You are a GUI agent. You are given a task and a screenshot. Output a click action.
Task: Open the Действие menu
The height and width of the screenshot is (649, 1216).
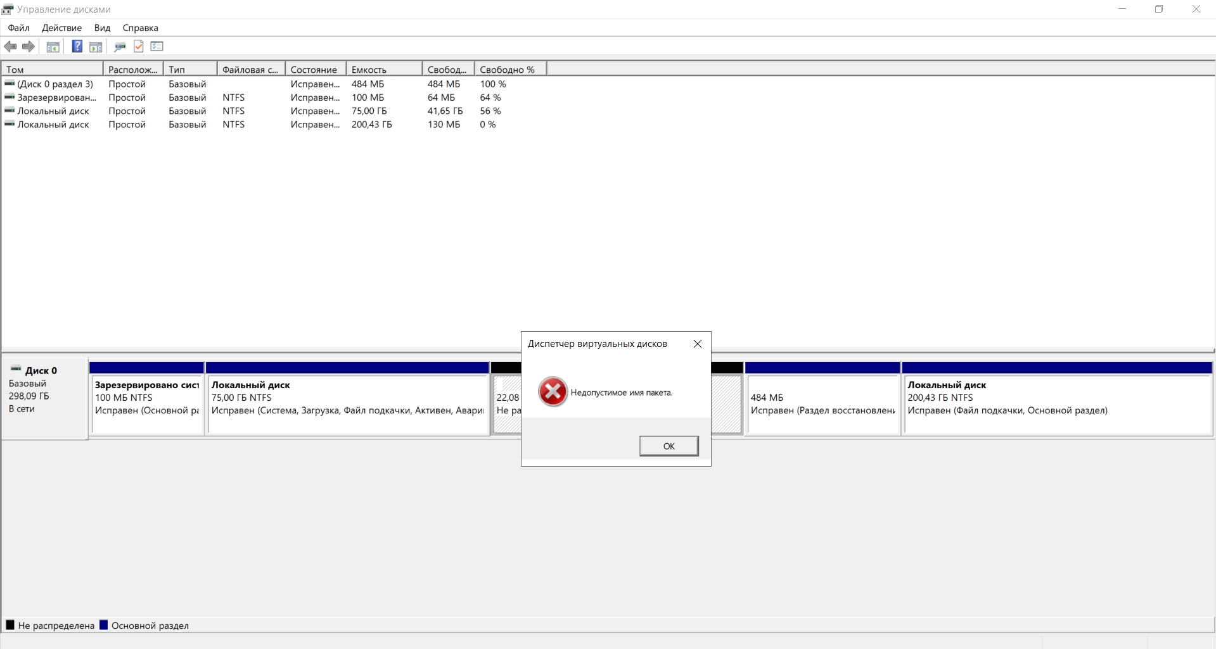[x=61, y=28]
